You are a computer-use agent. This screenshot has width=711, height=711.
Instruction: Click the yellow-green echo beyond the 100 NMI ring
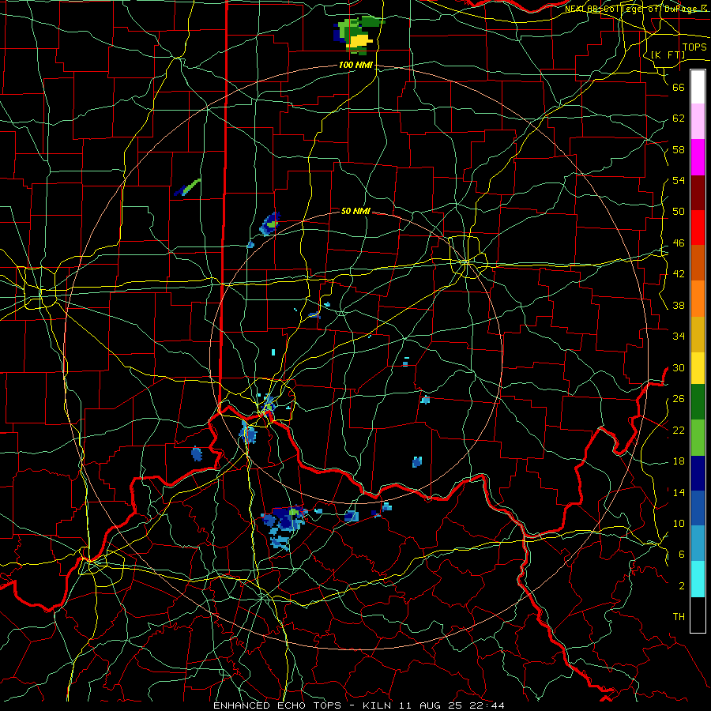coord(358,35)
